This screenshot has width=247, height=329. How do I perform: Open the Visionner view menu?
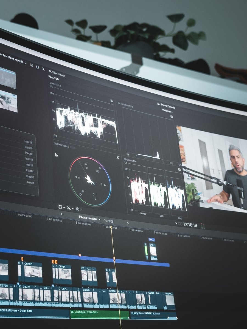coord(167,111)
